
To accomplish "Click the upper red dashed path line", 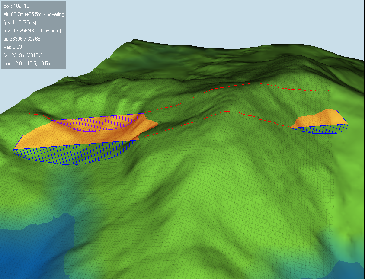I will [x=242, y=85].
